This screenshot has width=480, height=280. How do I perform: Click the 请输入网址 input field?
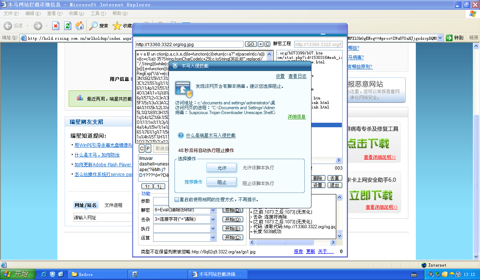(x=103, y=217)
